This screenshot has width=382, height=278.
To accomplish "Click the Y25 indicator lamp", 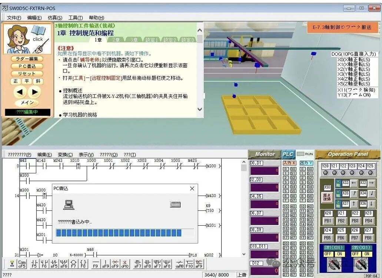I will tap(370, 173).
